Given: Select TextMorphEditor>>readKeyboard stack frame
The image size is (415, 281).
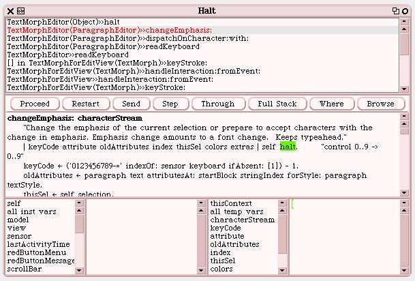Looking at the screenshot, I should [202, 55].
